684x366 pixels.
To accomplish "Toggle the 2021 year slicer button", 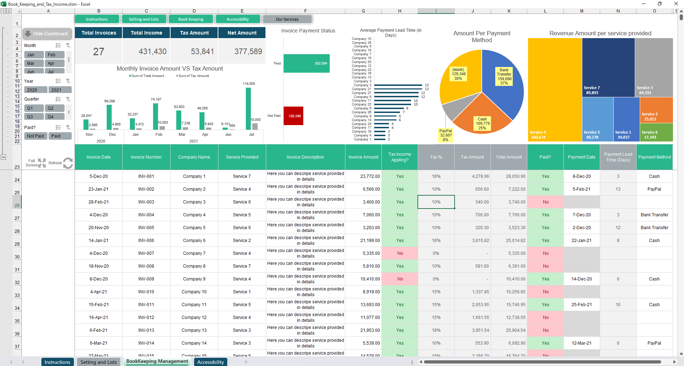I will pyautogui.click(x=60, y=90).
